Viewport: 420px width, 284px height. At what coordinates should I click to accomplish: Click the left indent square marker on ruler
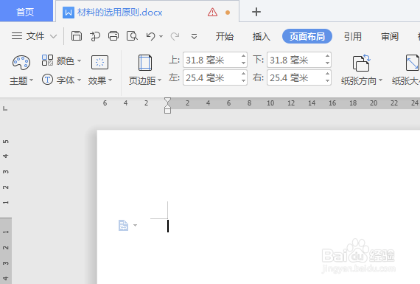point(168,111)
